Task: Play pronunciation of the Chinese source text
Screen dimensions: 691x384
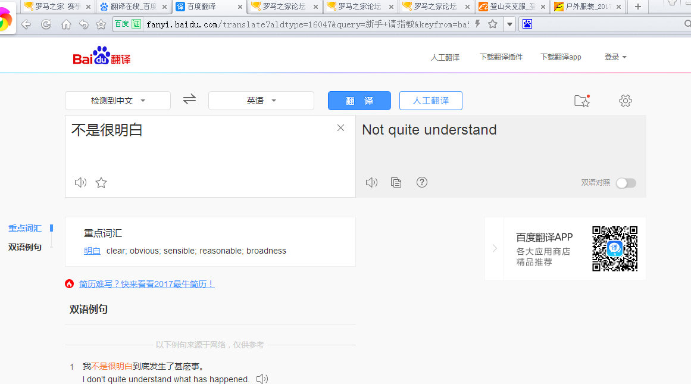Action: coord(80,182)
